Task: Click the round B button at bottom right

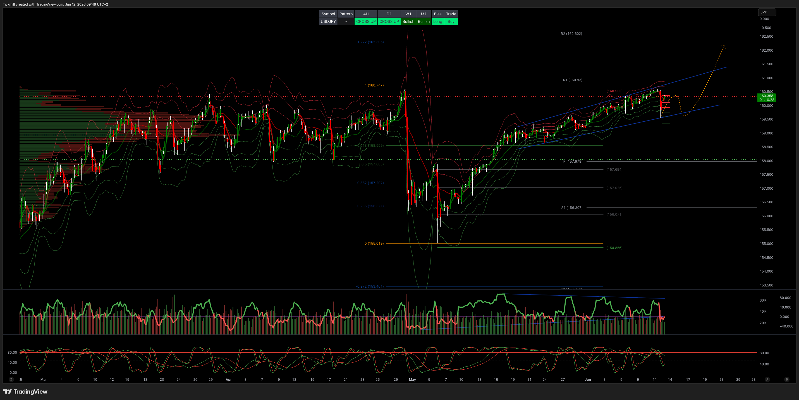Action: [787, 379]
